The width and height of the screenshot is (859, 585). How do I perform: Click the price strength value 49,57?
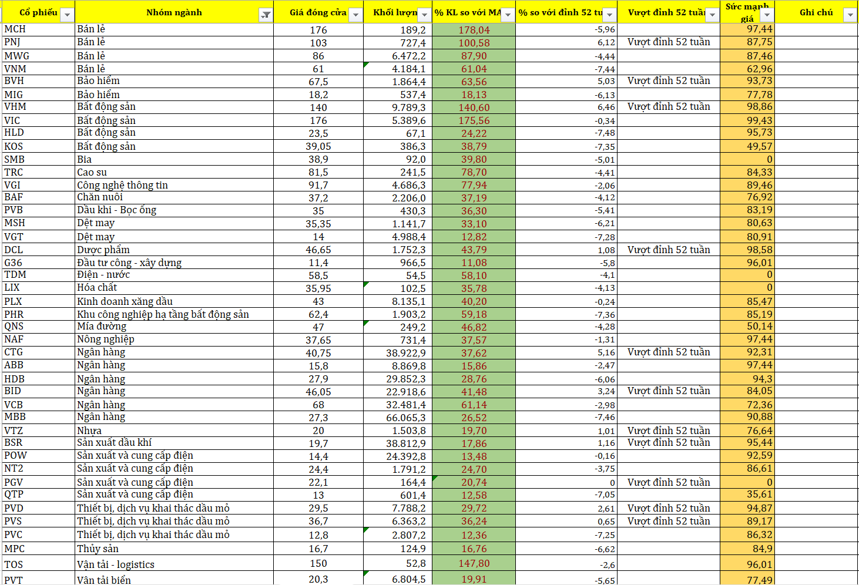click(x=747, y=146)
